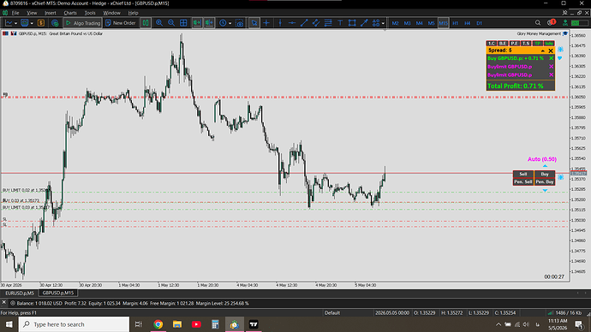Open the Window menu
Screen dimensions: 591x332
coord(111,13)
